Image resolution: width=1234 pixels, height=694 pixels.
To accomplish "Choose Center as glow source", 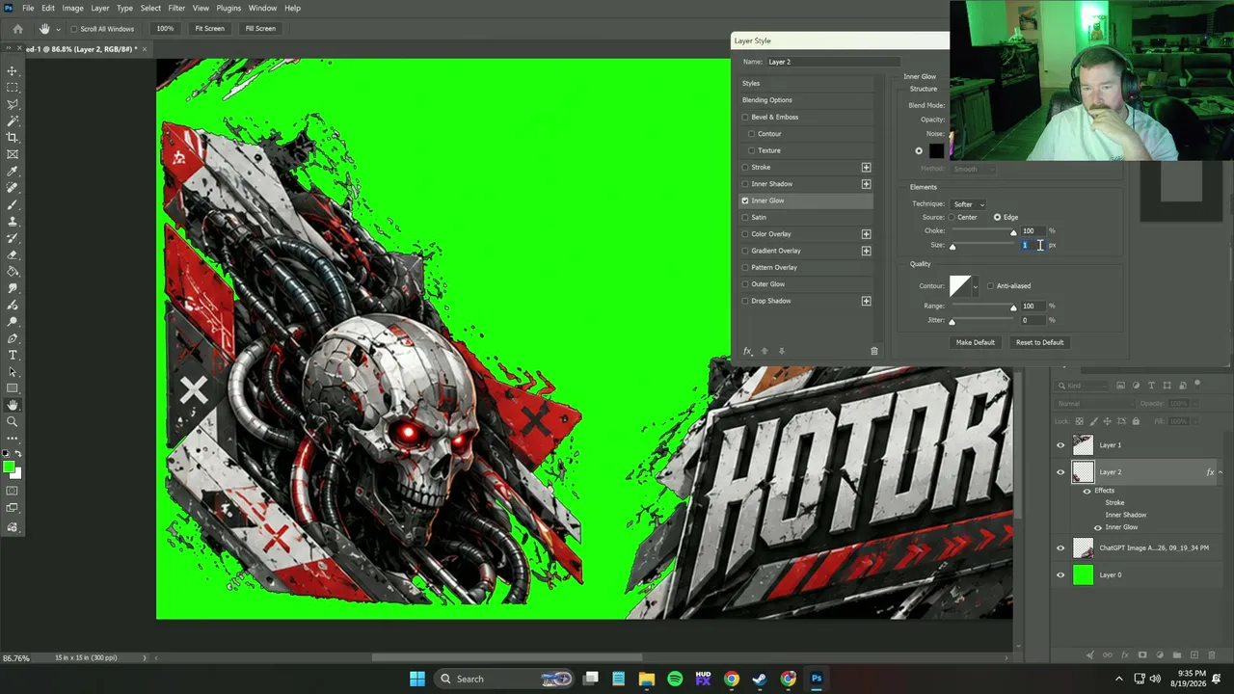I will click(x=952, y=217).
